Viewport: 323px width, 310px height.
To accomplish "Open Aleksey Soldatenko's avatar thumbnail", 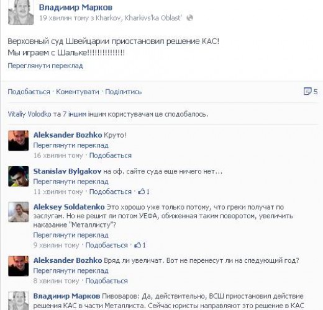I will [19, 212].
